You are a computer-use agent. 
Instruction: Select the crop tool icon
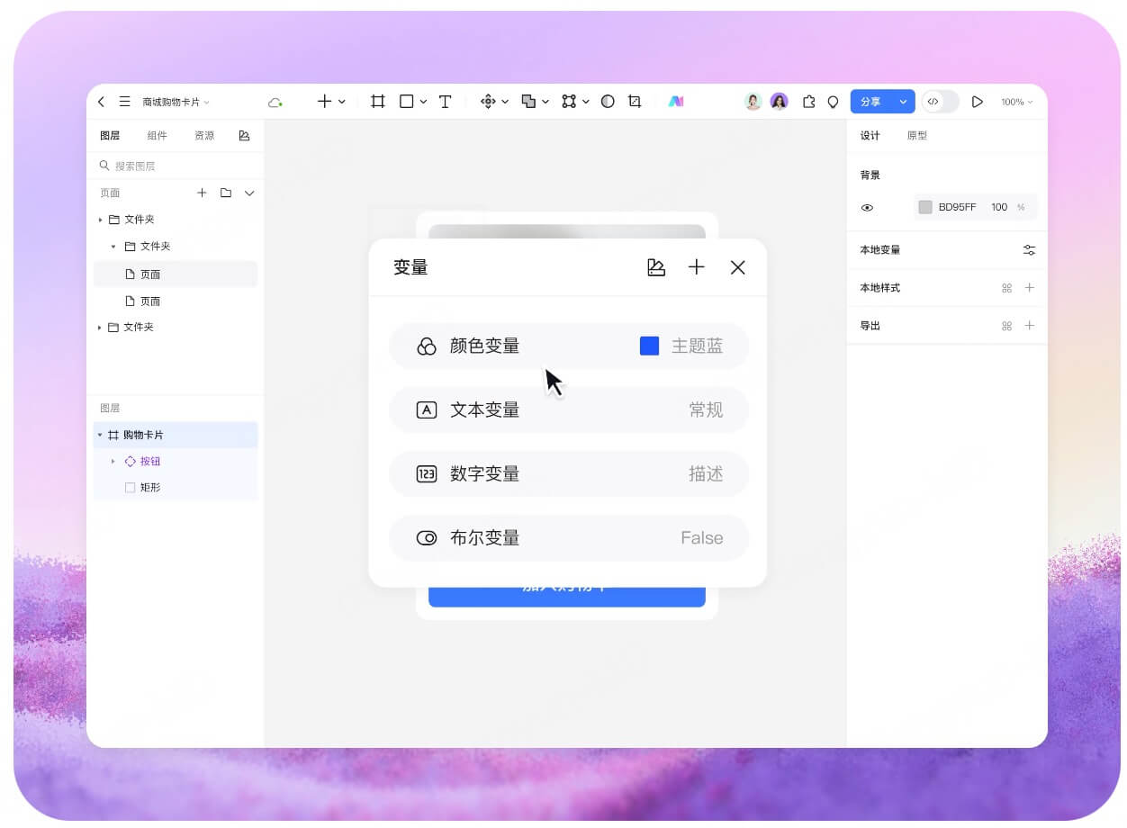[635, 102]
